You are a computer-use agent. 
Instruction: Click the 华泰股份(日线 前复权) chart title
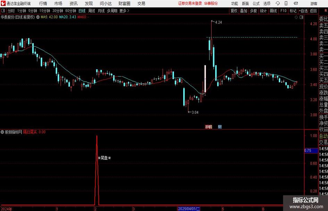[x=18, y=17]
